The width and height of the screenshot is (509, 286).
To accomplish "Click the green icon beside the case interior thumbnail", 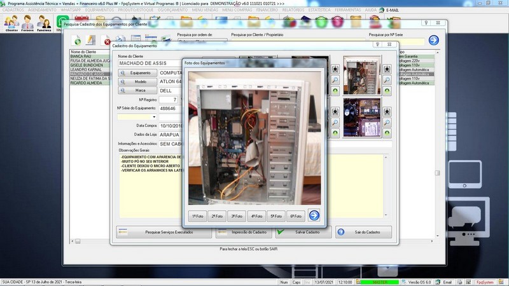I will tap(387, 91).
